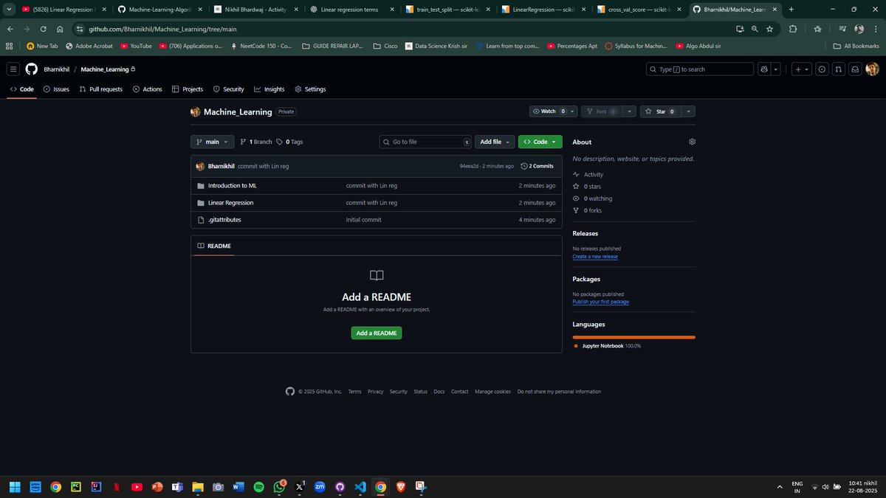Click the footer Terms link
Screen dimensions: 886x498
coord(355,392)
